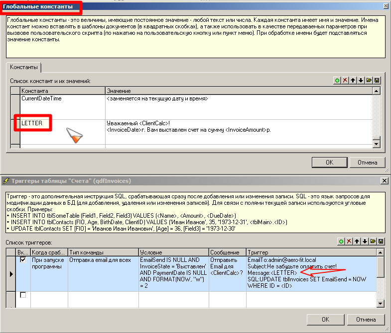Add a new constant with green plus

337,80
